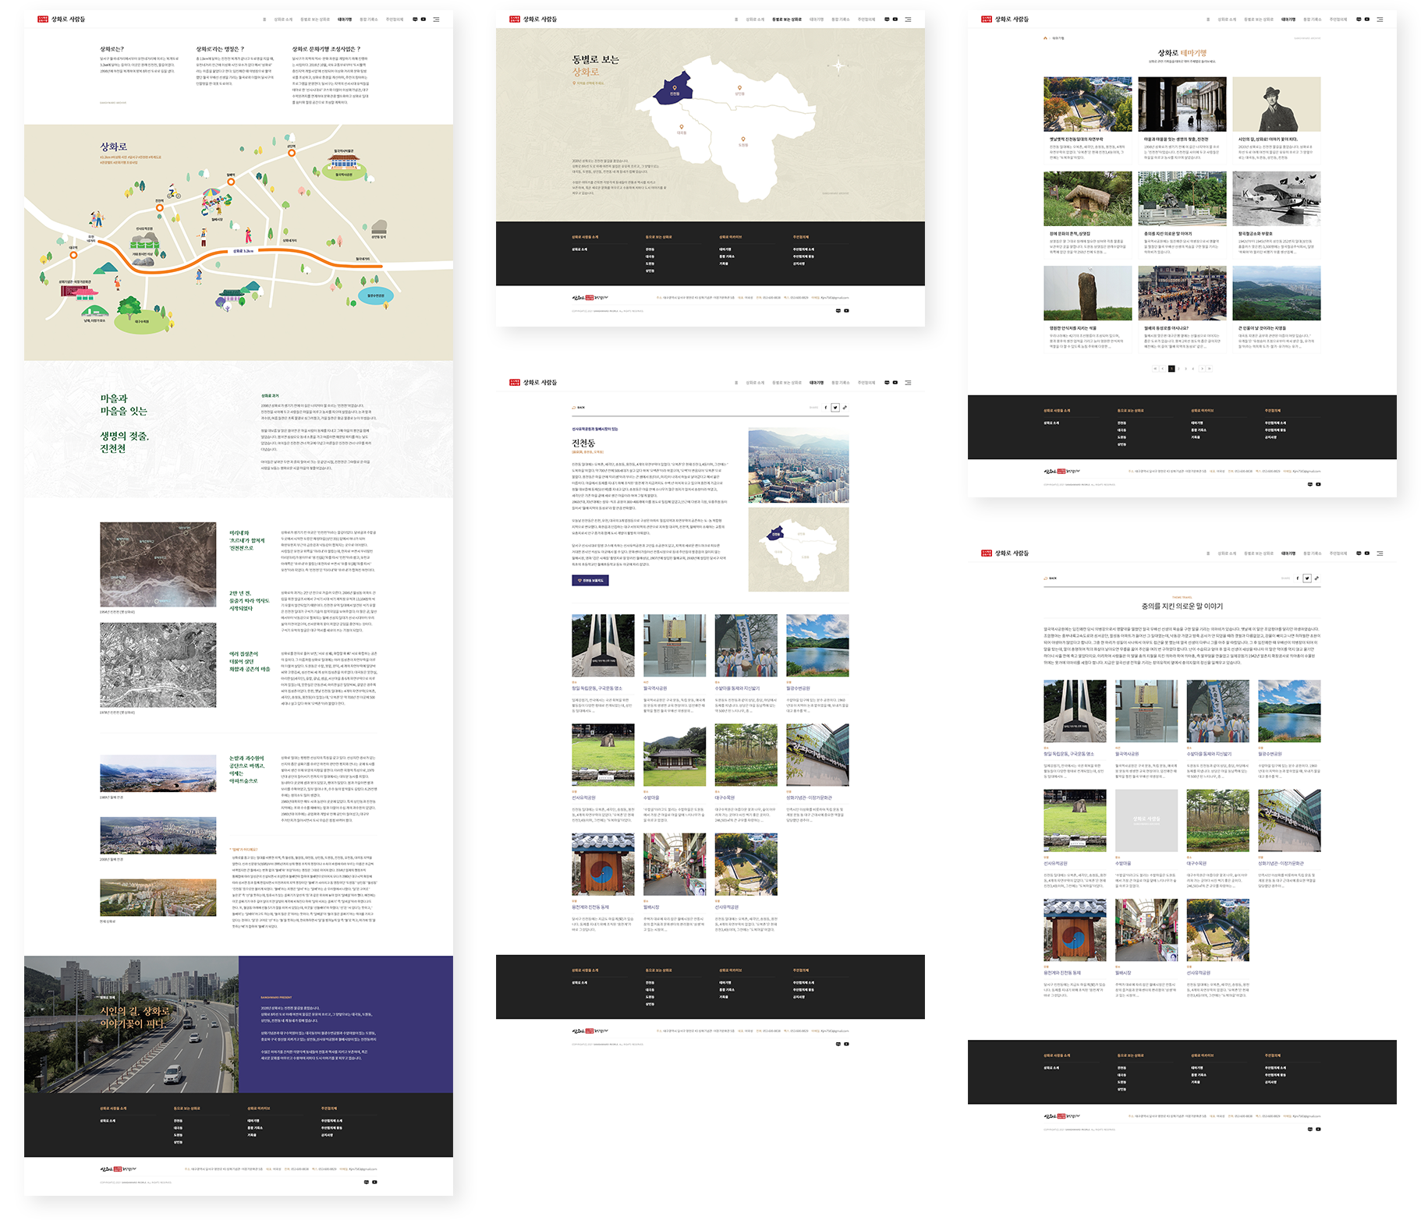This screenshot has height=1220, width=1421.
Task: Click highway photo banner on left home page
Action: click(x=131, y=1024)
